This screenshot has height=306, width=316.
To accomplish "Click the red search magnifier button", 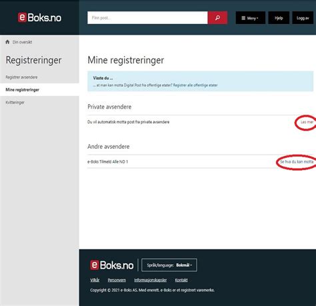I will [x=217, y=17].
